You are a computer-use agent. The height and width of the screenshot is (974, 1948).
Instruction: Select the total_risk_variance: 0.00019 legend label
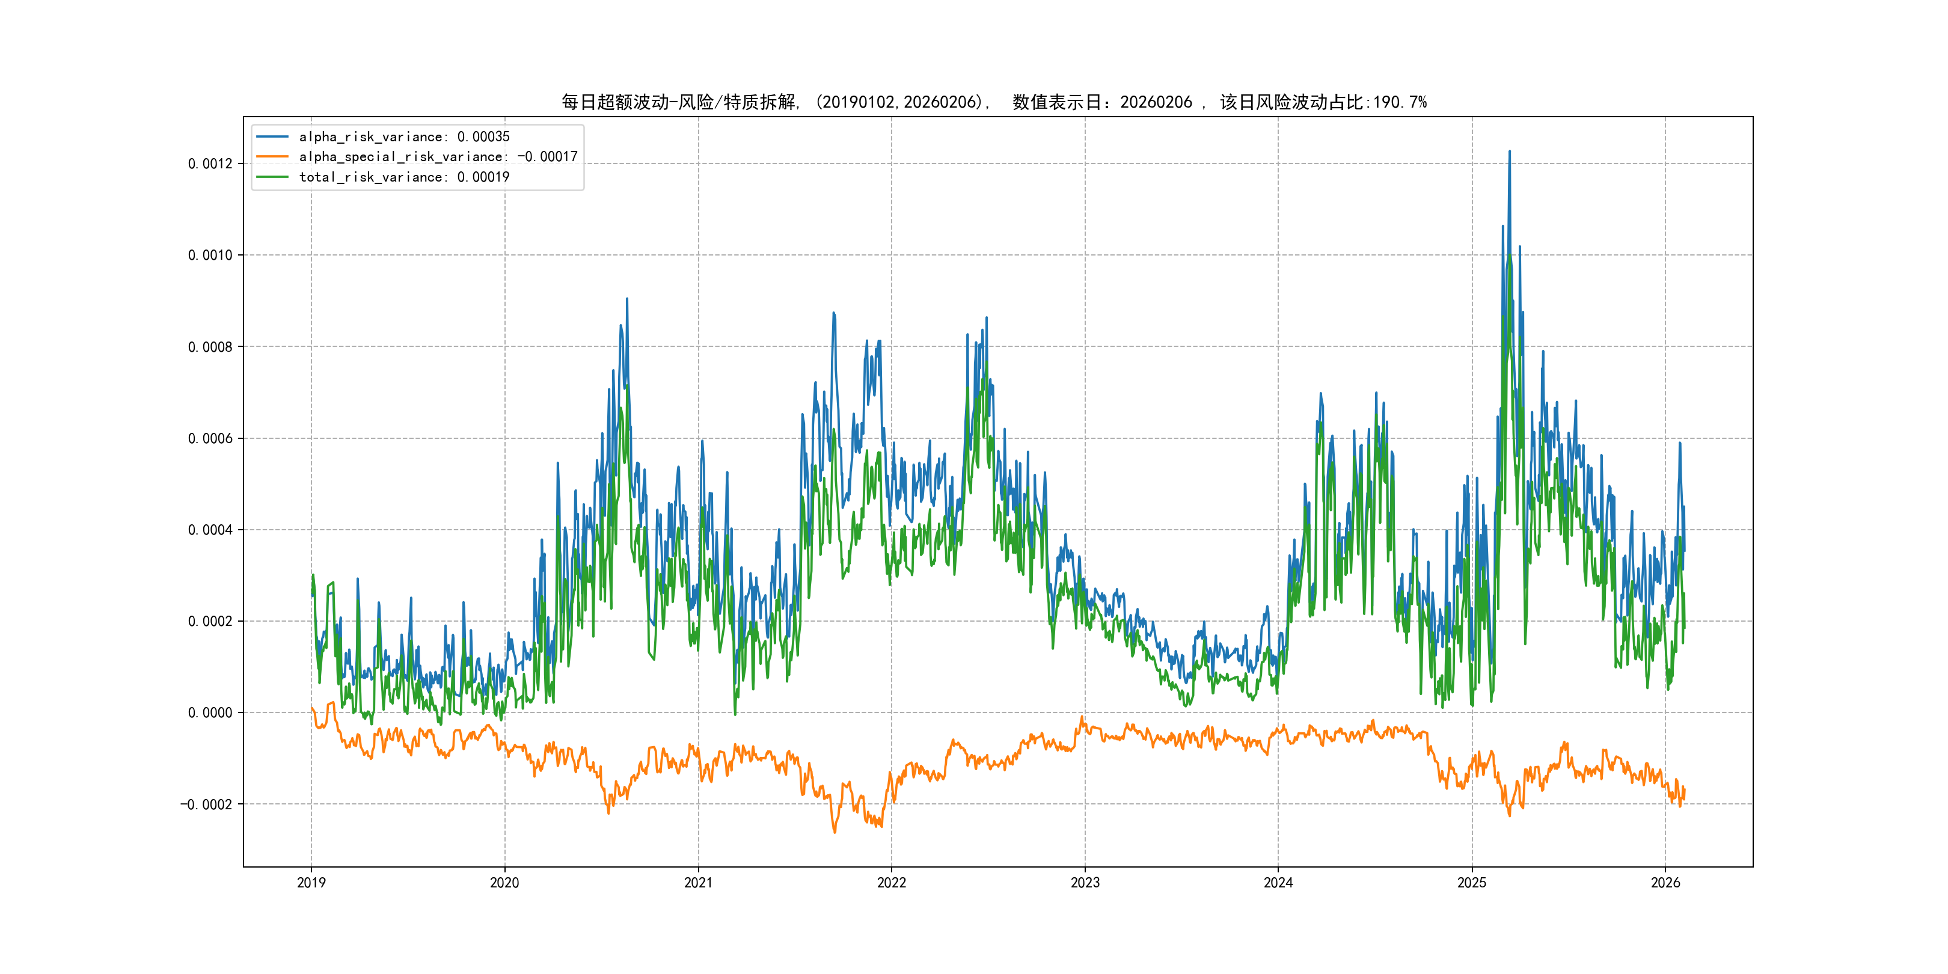405,177
